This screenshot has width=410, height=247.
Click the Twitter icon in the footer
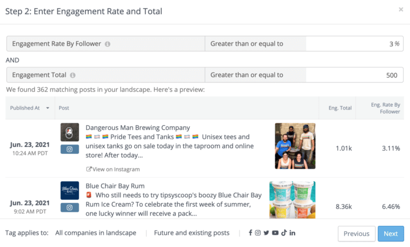[x=266, y=233]
